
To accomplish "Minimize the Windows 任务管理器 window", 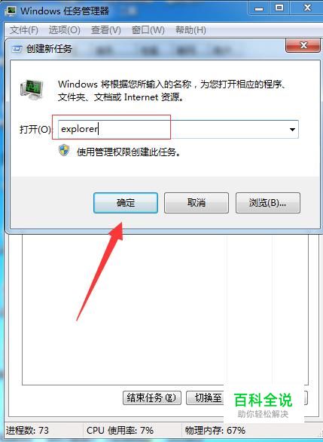I will (x=259, y=8).
